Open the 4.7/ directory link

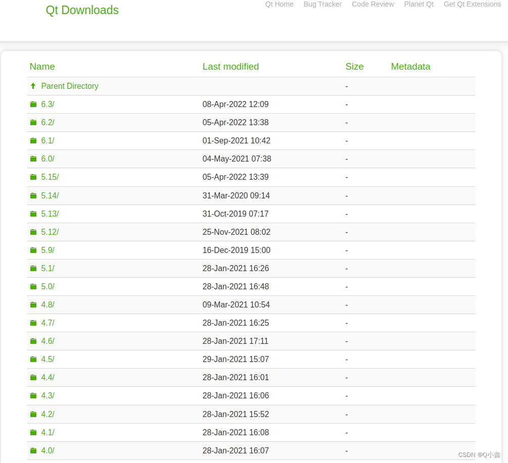(48, 323)
